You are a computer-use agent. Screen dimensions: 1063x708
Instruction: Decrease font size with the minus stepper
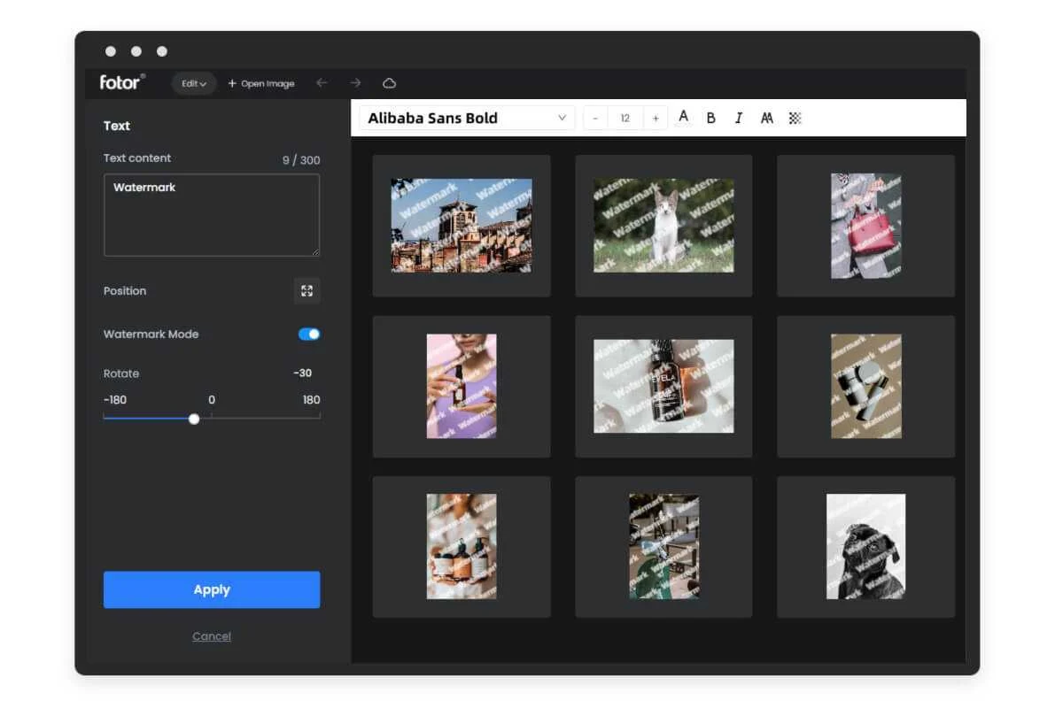tap(595, 117)
